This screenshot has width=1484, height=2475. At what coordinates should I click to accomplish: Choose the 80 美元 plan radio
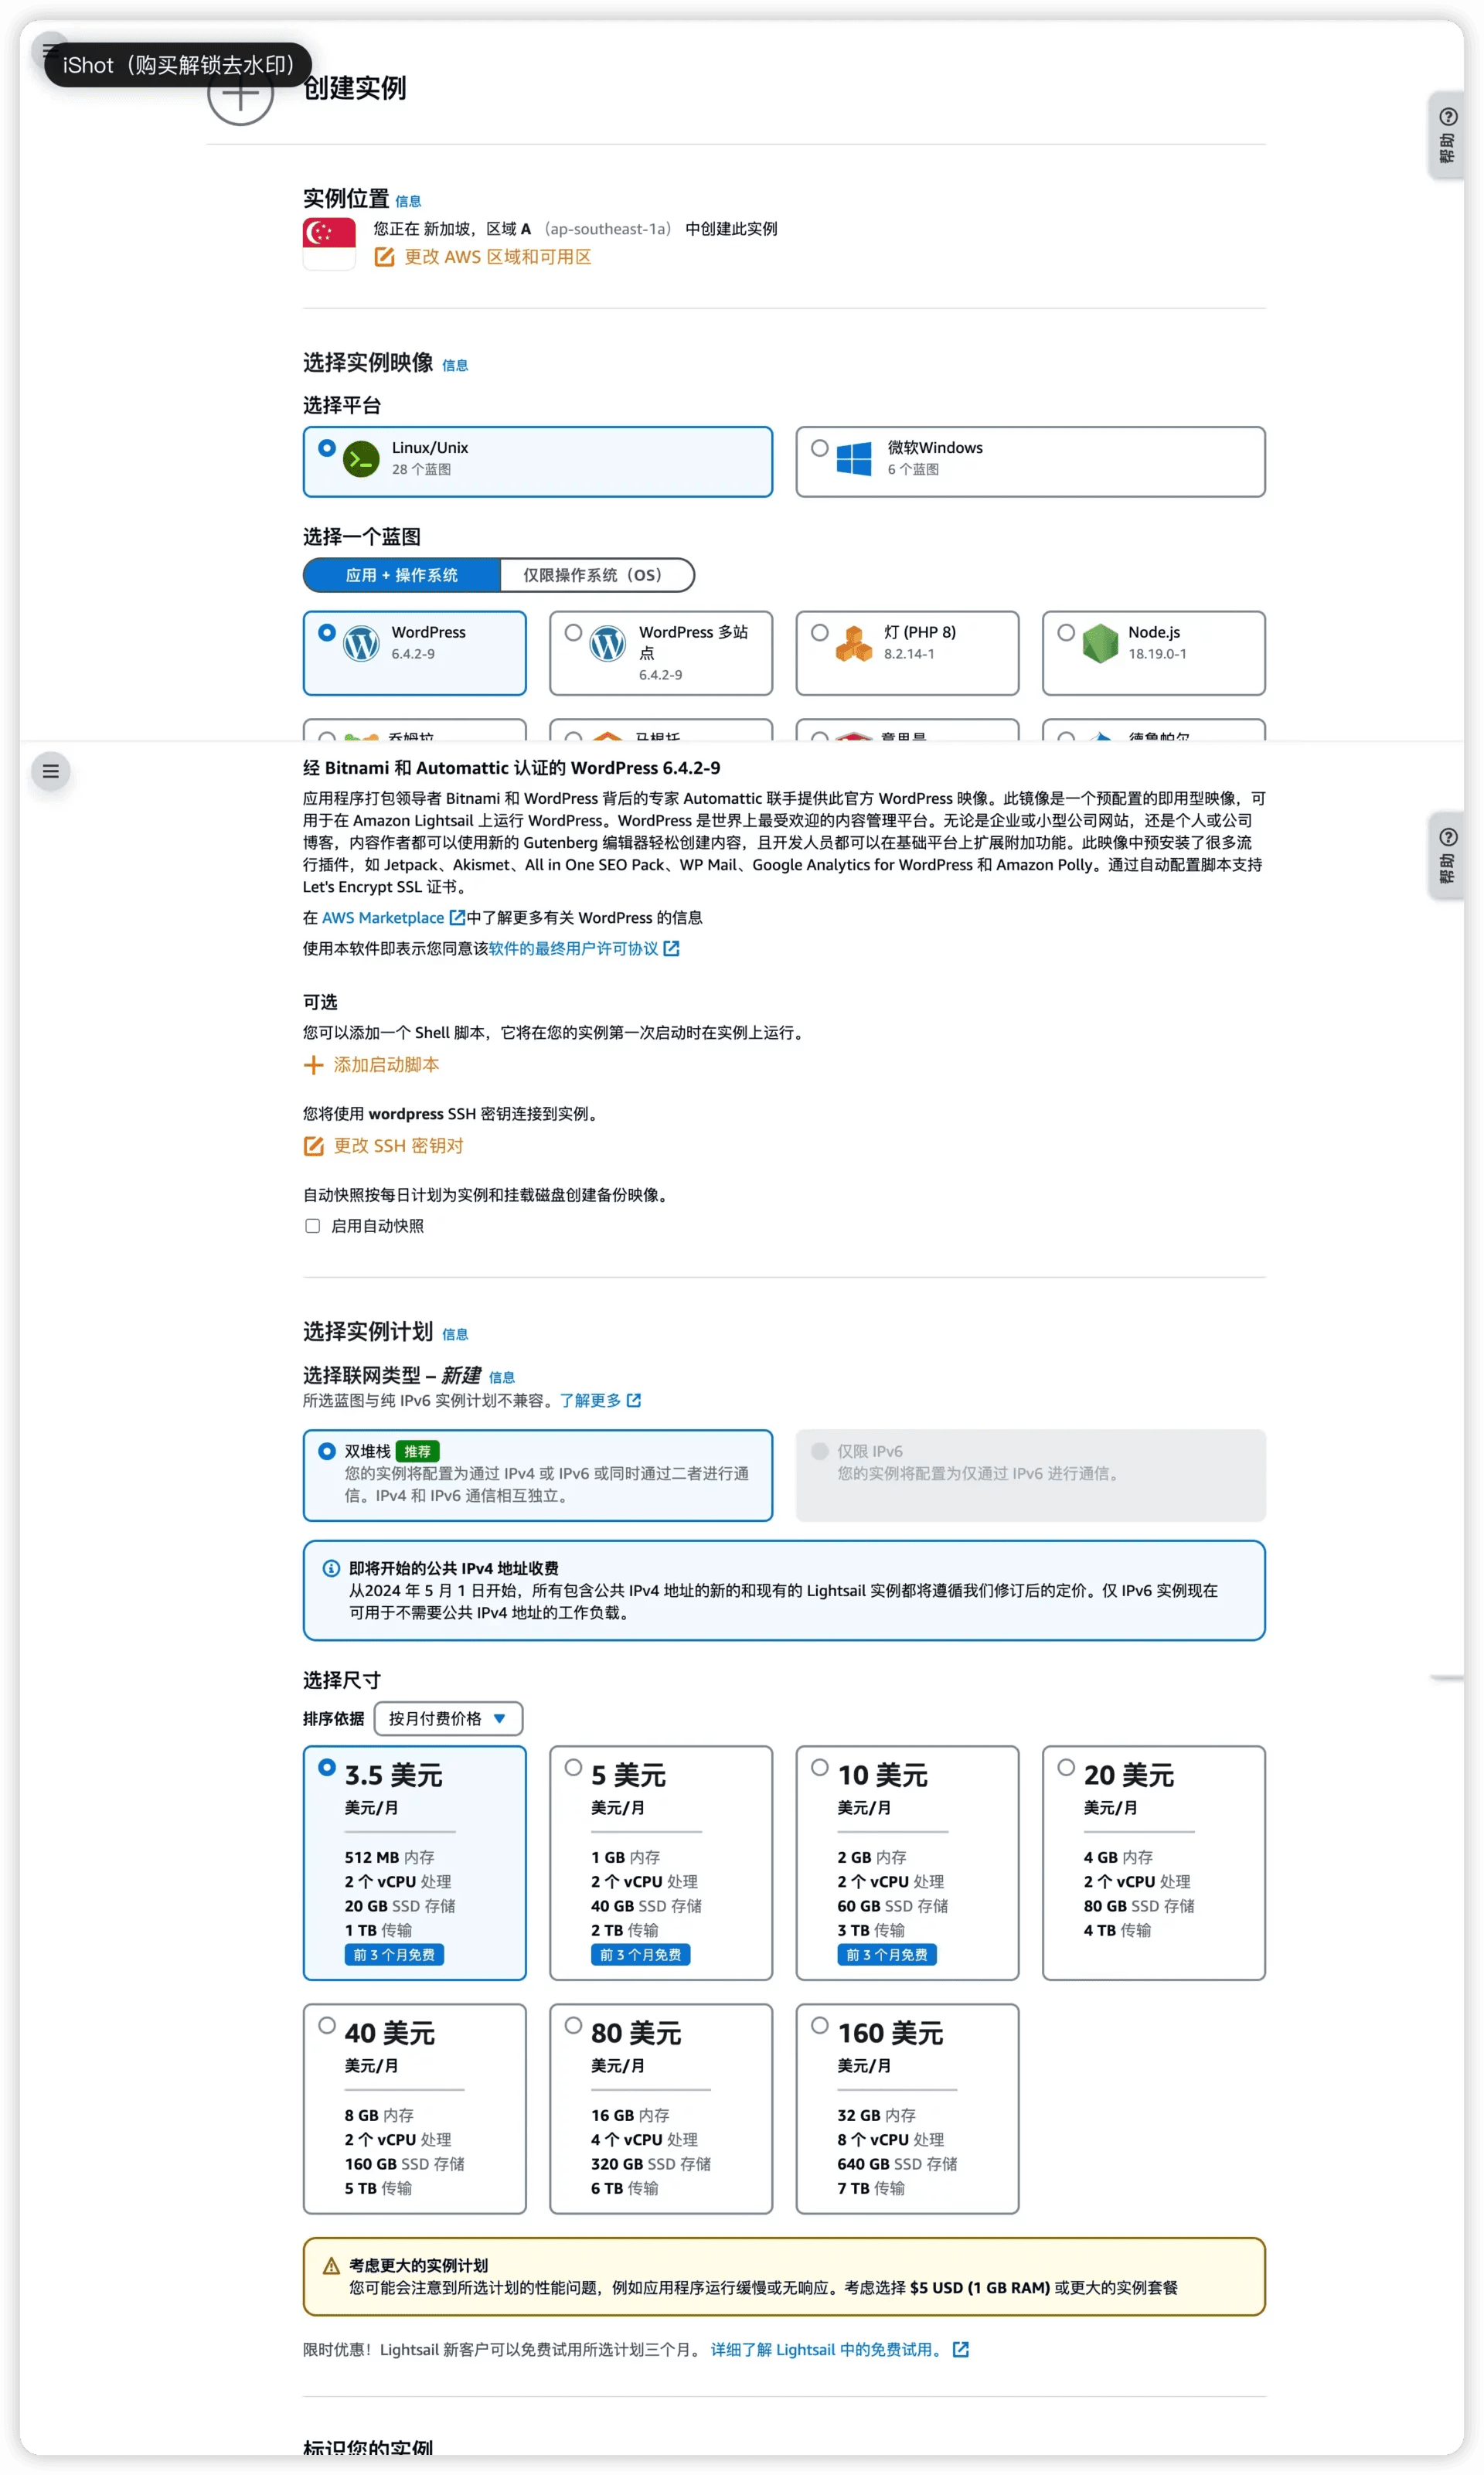pos(573,2025)
